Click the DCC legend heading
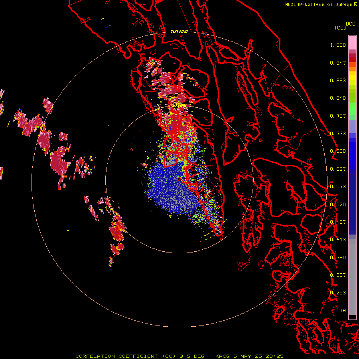This screenshot has width=359, height=359. click(350, 24)
